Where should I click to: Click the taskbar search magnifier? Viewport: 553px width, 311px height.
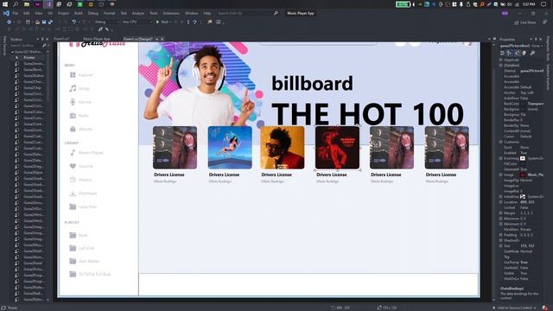click(x=16, y=4)
